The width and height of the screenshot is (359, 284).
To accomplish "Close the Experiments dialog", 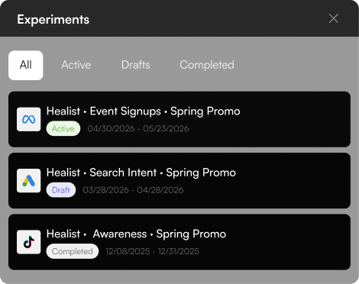I will [x=333, y=18].
